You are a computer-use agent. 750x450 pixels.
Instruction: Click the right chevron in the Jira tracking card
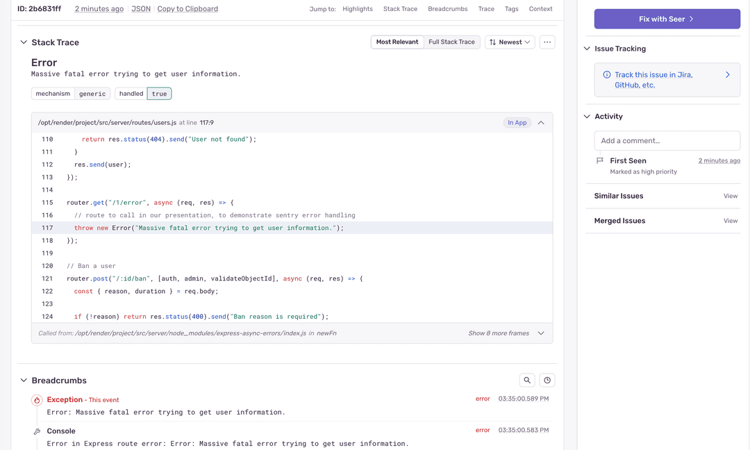click(728, 74)
